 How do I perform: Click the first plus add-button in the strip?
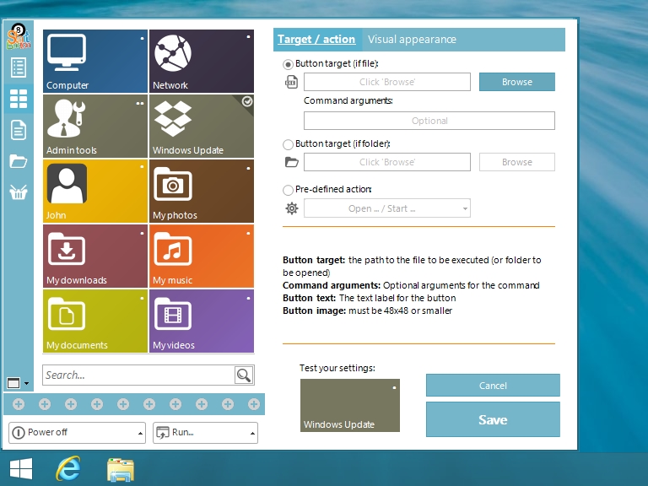coord(19,404)
